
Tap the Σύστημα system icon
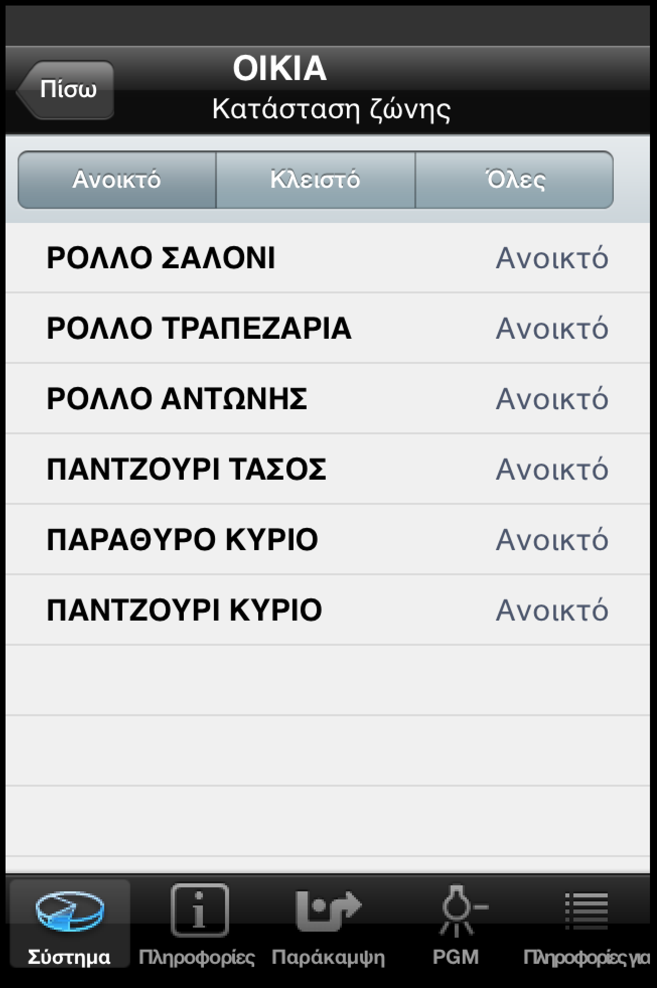(69, 910)
